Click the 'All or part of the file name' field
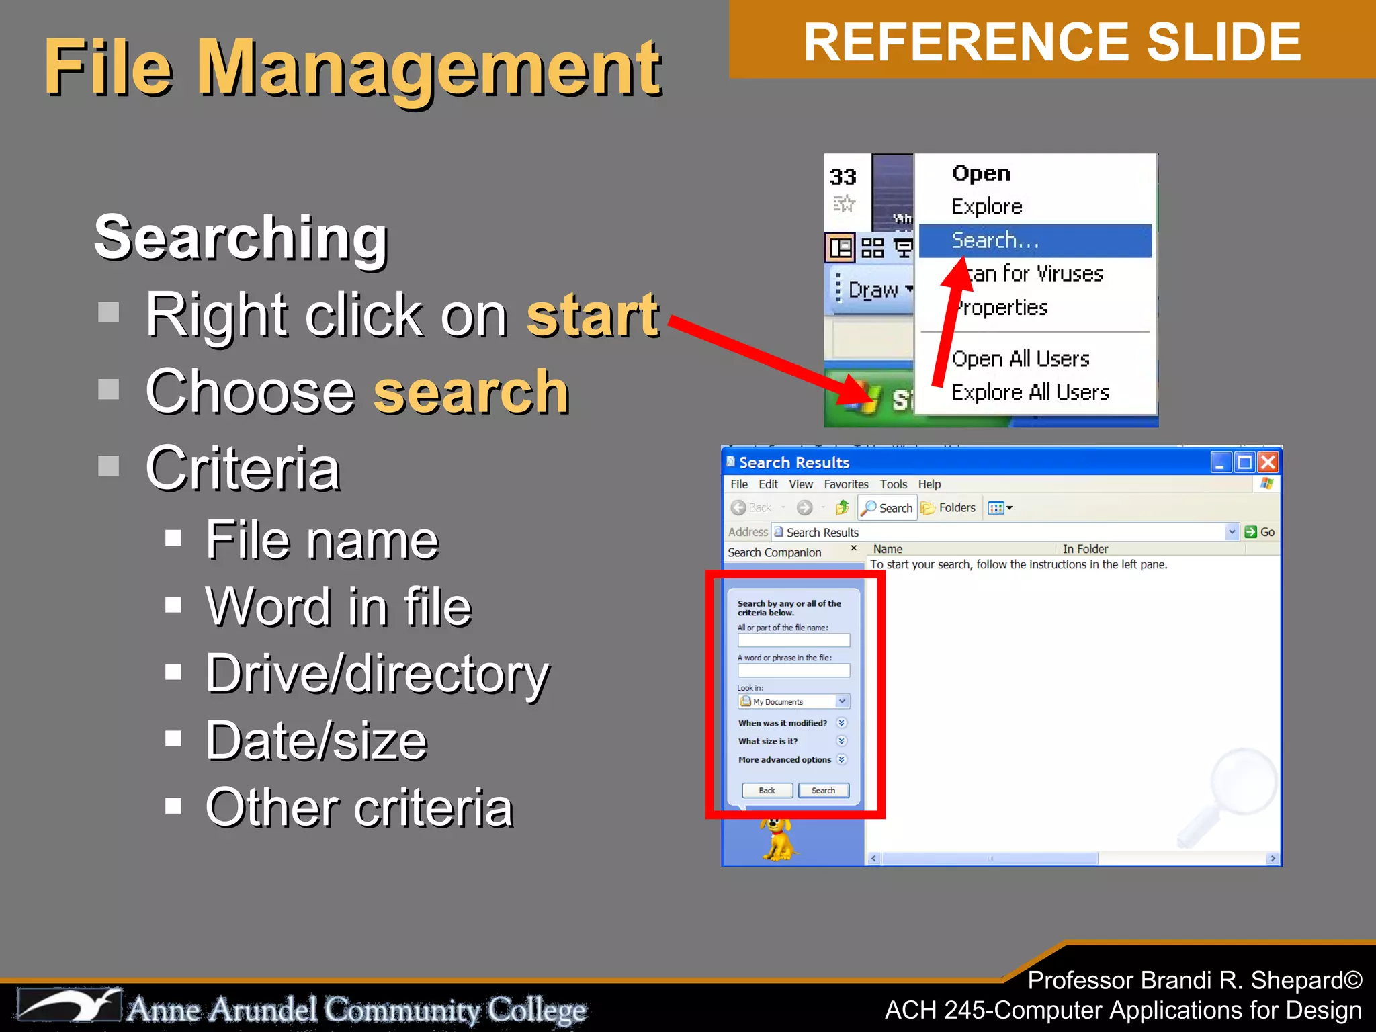 793,640
